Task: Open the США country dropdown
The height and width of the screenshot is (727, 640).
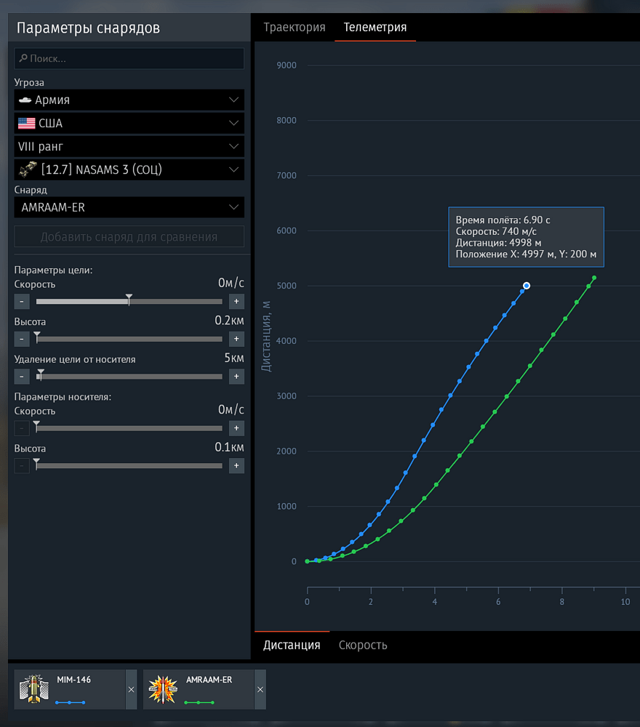Action: 129,124
